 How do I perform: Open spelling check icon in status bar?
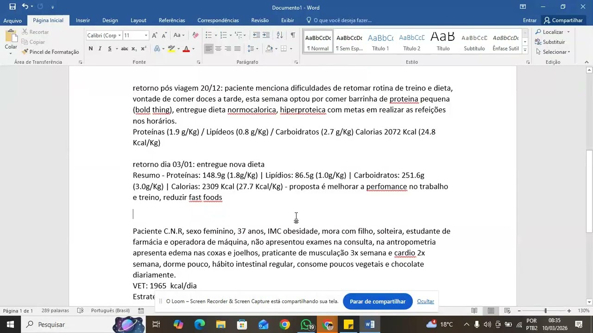click(x=80, y=310)
